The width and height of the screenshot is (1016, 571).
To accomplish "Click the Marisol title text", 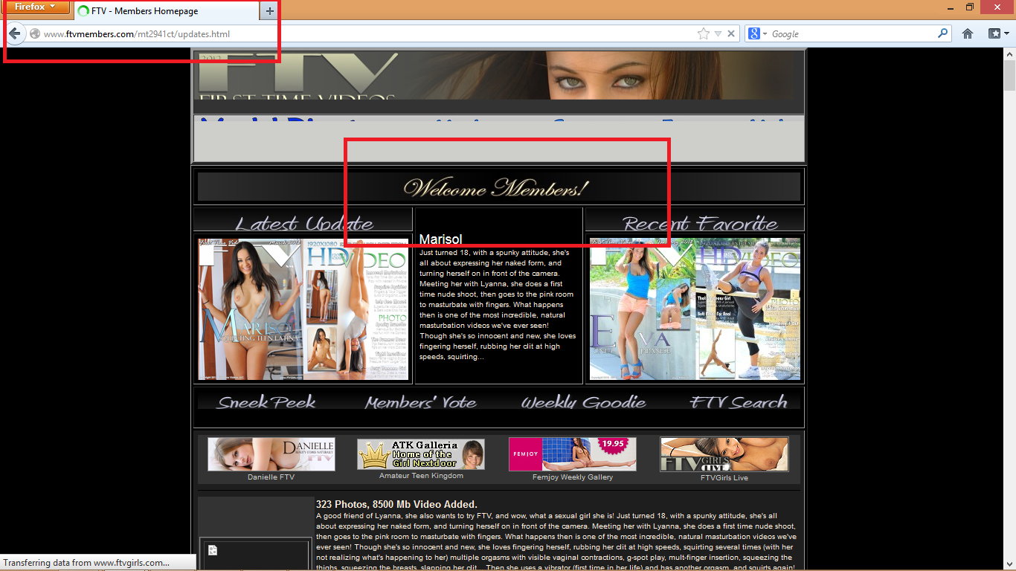I will 440,239.
